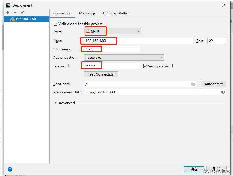Toggle the Save password checkbox
This screenshot has height=176, width=233.
click(145, 66)
